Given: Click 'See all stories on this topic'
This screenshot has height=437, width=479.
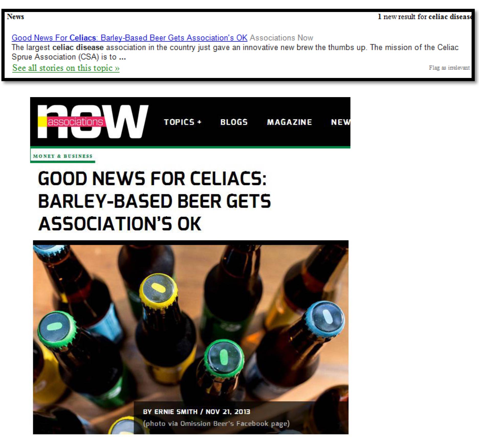Looking at the screenshot, I should coord(66,68).
